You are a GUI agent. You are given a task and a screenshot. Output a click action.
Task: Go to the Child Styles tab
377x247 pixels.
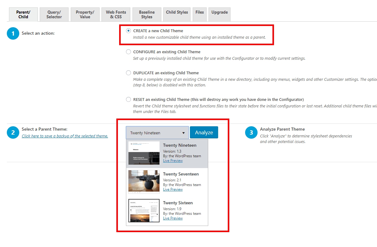(177, 12)
